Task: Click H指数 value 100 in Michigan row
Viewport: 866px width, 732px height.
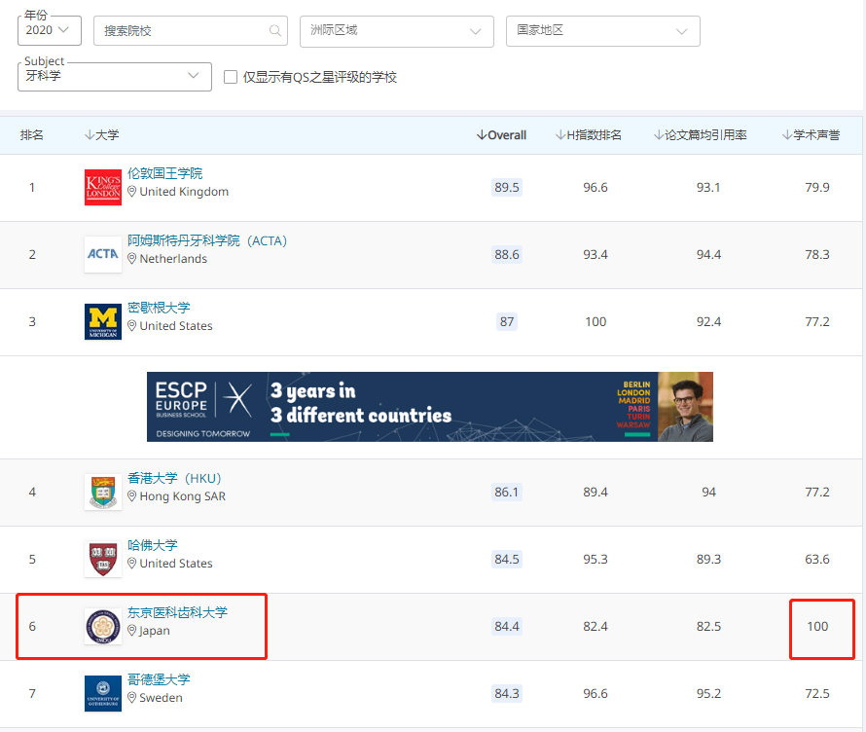Action: click(595, 321)
